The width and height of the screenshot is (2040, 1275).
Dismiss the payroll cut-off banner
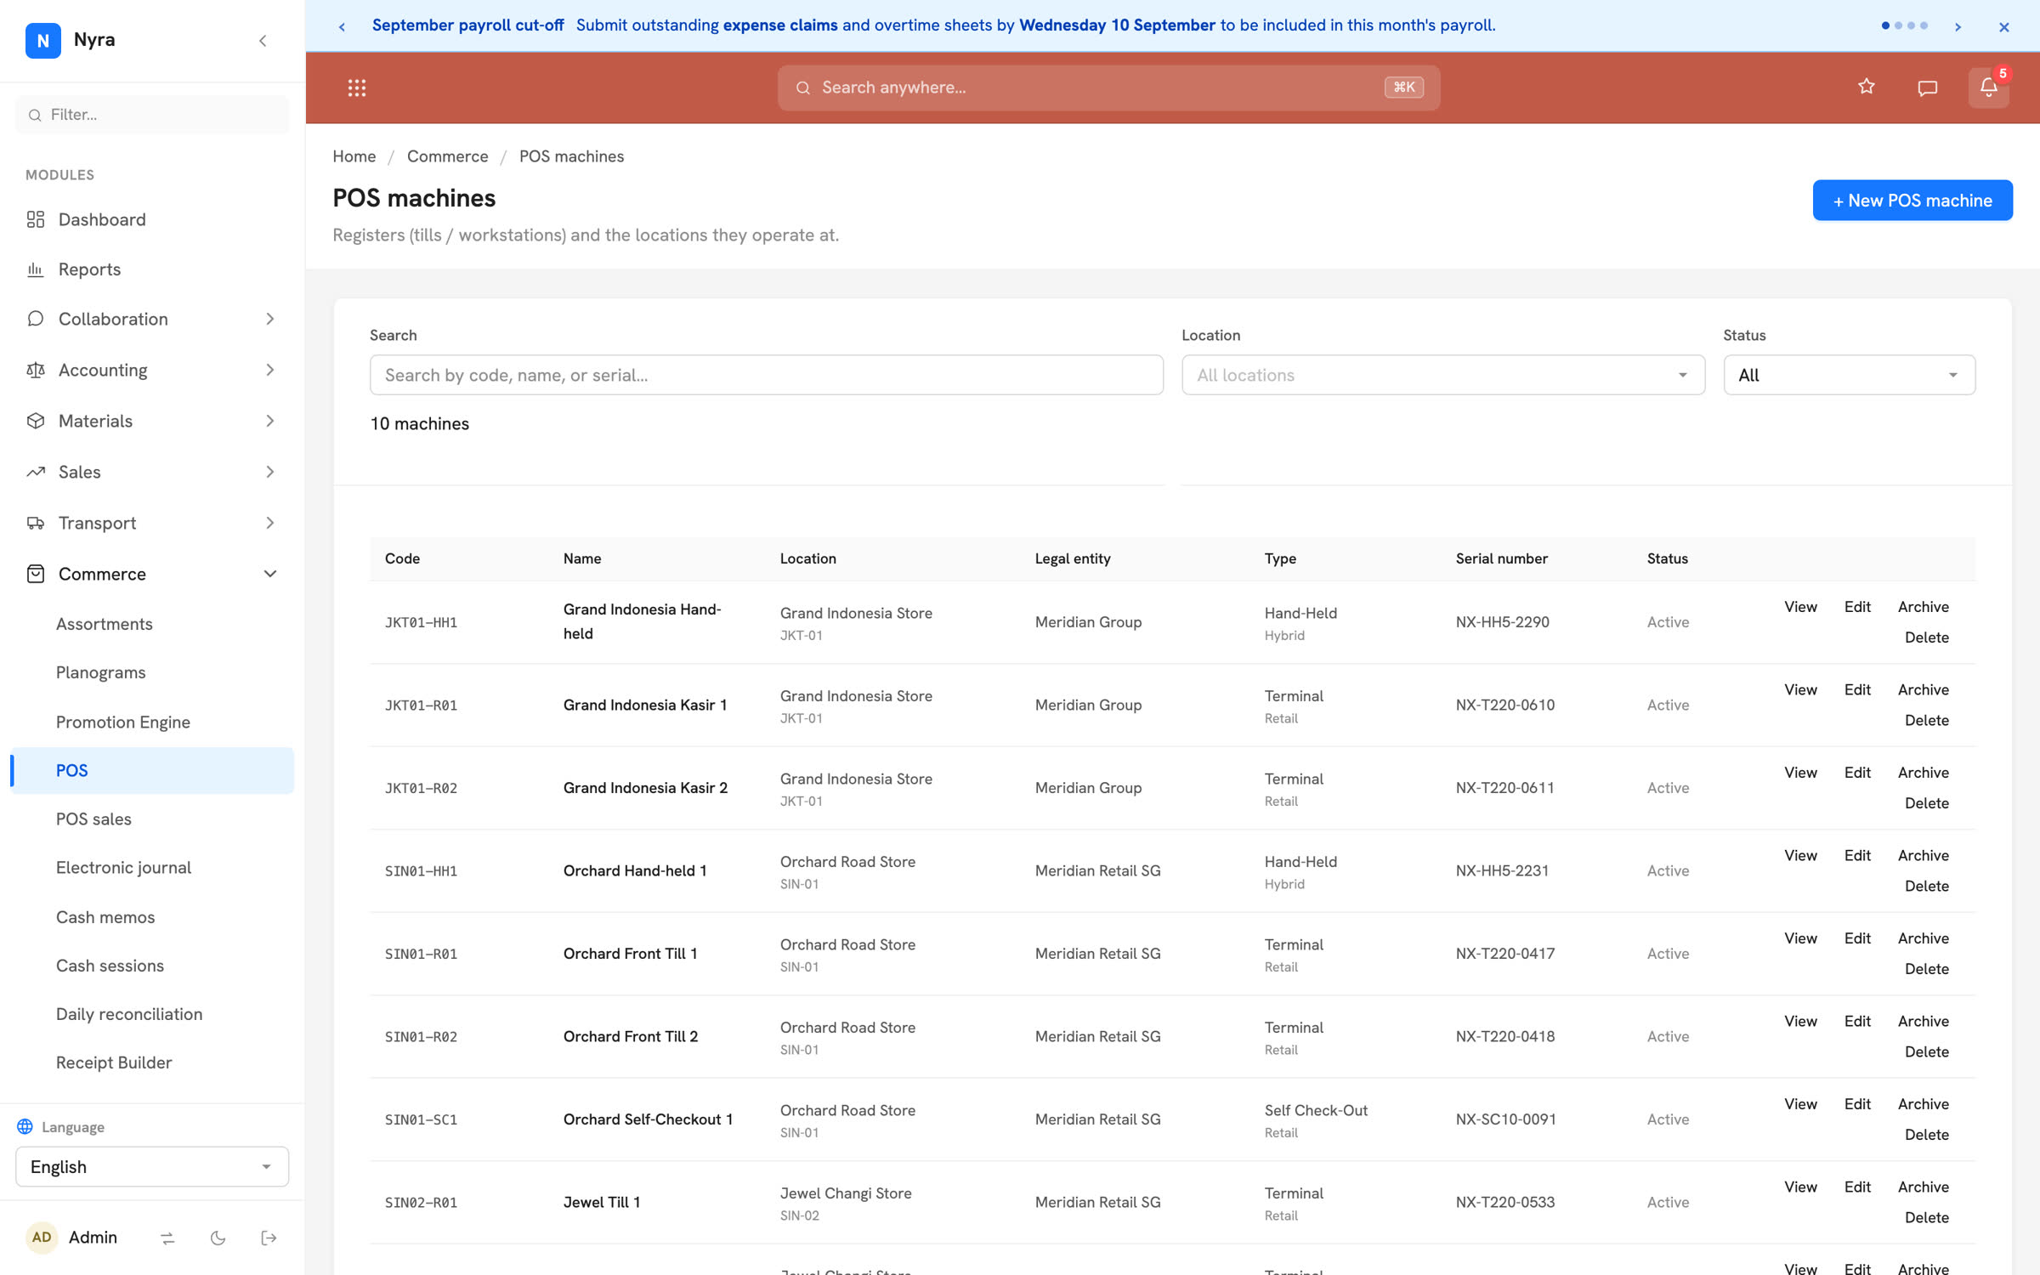pyautogui.click(x=2003, y=26)
